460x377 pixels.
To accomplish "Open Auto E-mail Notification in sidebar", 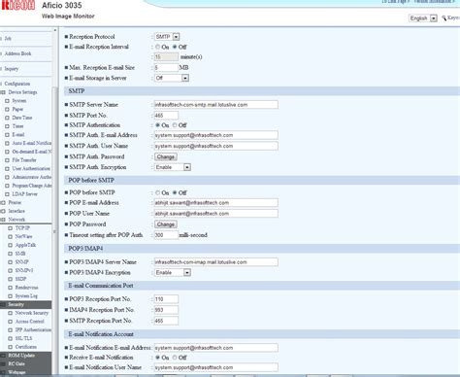I will point(32,143).
